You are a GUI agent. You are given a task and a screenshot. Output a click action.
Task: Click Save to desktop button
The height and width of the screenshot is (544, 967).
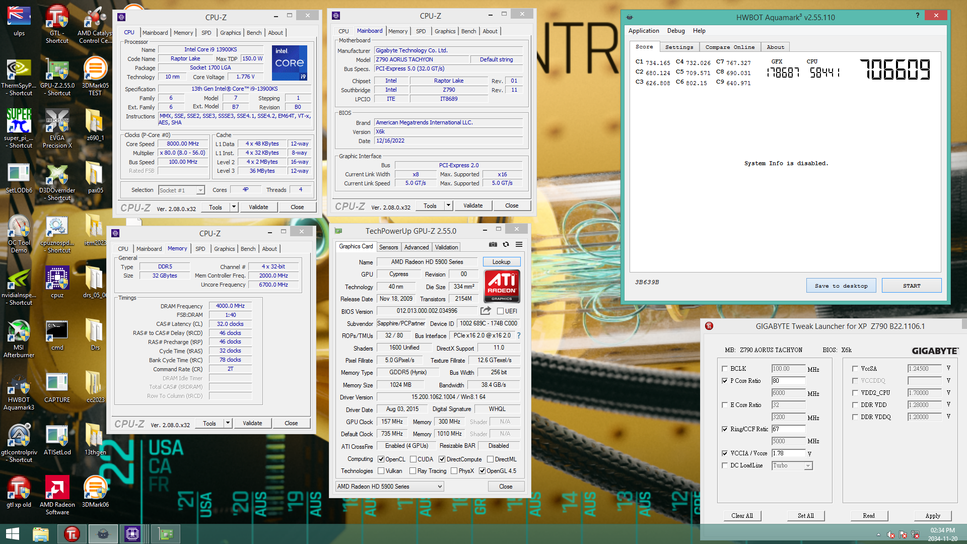[841, 286]
